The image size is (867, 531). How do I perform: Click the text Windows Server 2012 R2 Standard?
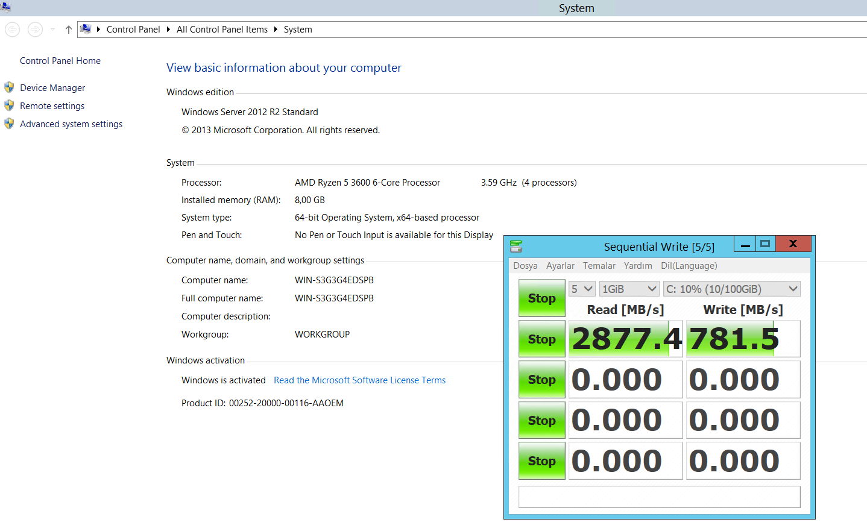click(x=250, y=112)
